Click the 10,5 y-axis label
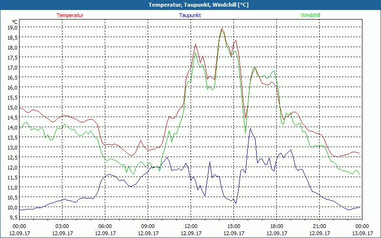Screen dimensions: 381x238 [x=12, y=197]
